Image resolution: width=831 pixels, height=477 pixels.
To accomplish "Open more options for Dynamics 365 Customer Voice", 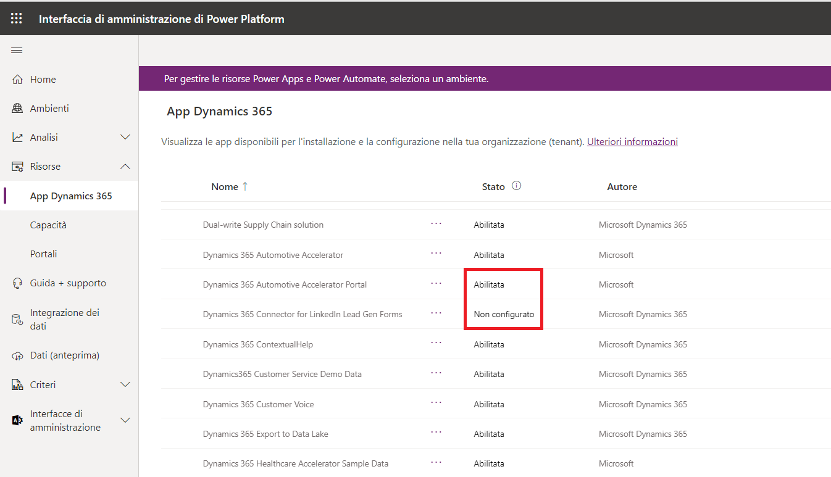I will pos(436,403).
